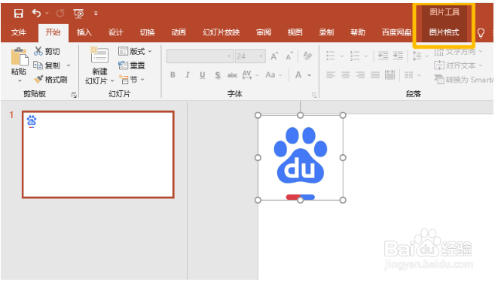Open the 节 section dropdown
The height and width of the screenshot is (282, 501).
pos(132,80)
